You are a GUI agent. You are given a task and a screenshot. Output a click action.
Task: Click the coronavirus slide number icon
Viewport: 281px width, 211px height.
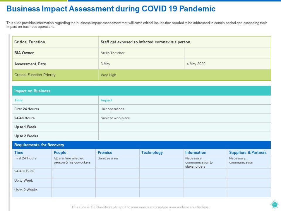click(x=275, y=205)
